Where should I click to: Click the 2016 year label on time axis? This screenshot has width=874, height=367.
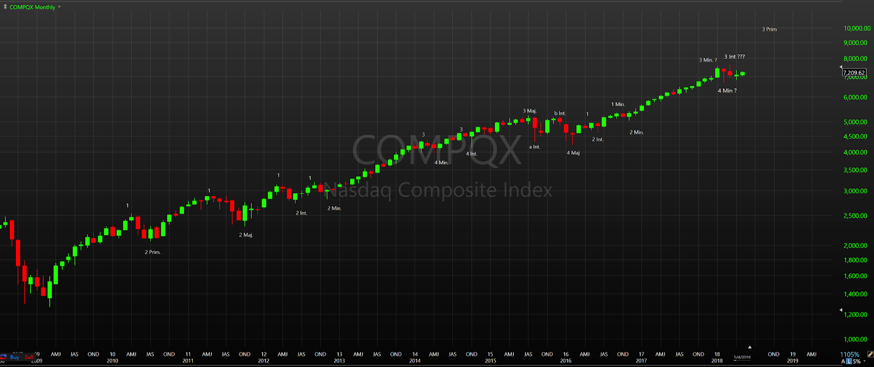tap(566, 360)
